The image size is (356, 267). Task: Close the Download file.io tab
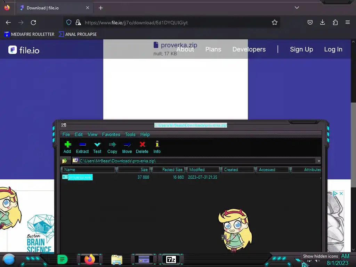click(x=88, y=8)
